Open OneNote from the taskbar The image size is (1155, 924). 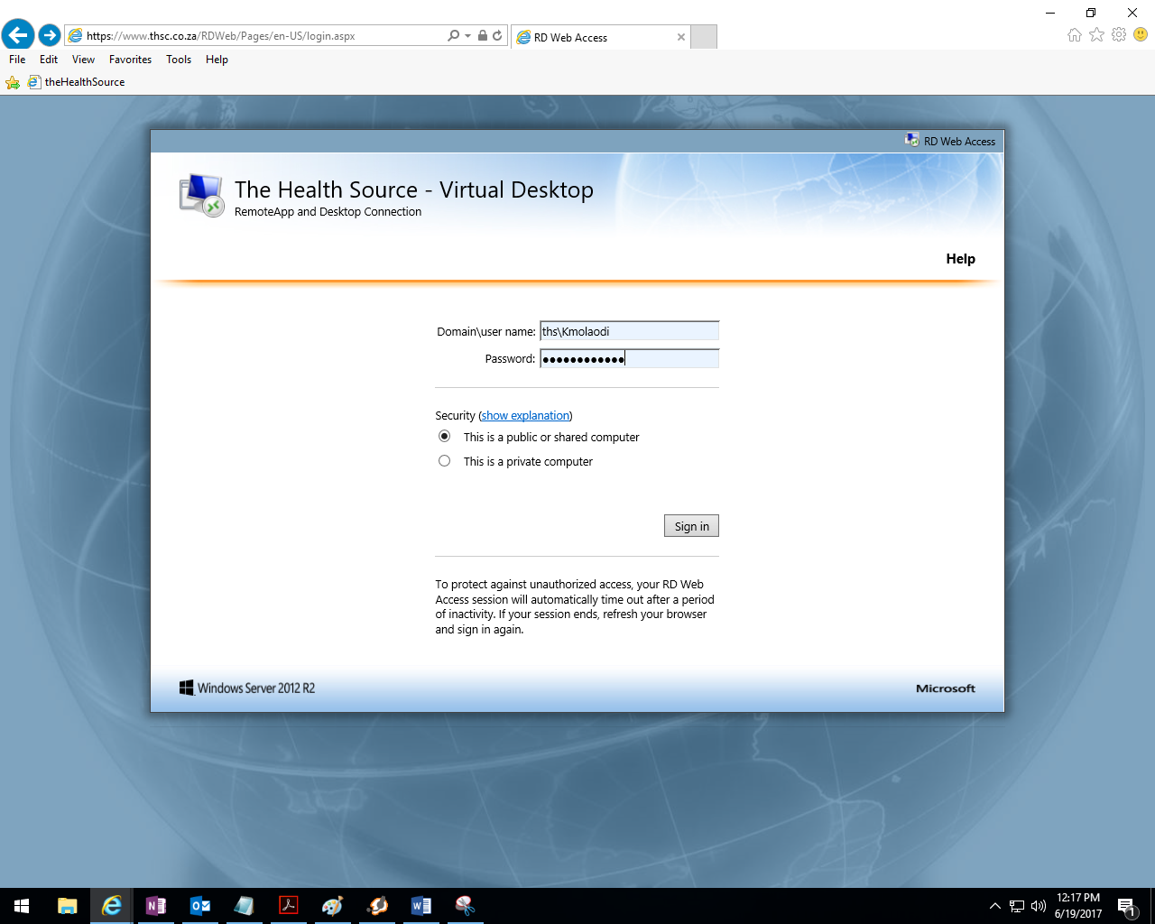(156, 906)
